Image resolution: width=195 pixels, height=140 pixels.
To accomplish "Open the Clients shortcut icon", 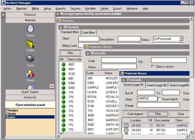I will click(30, 74).
